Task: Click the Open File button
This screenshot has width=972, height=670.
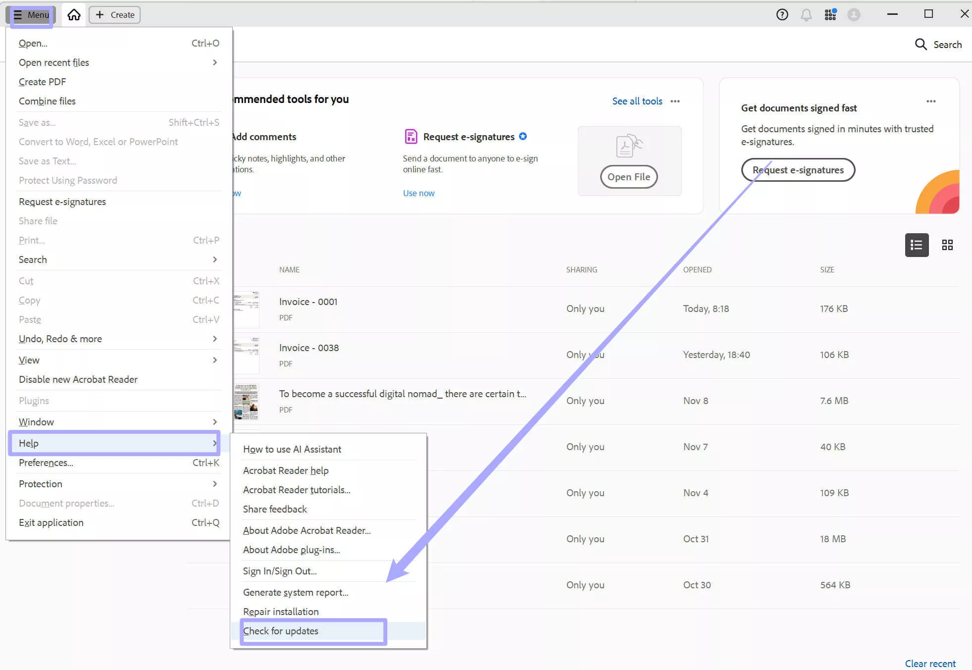Action: [629, 177]
